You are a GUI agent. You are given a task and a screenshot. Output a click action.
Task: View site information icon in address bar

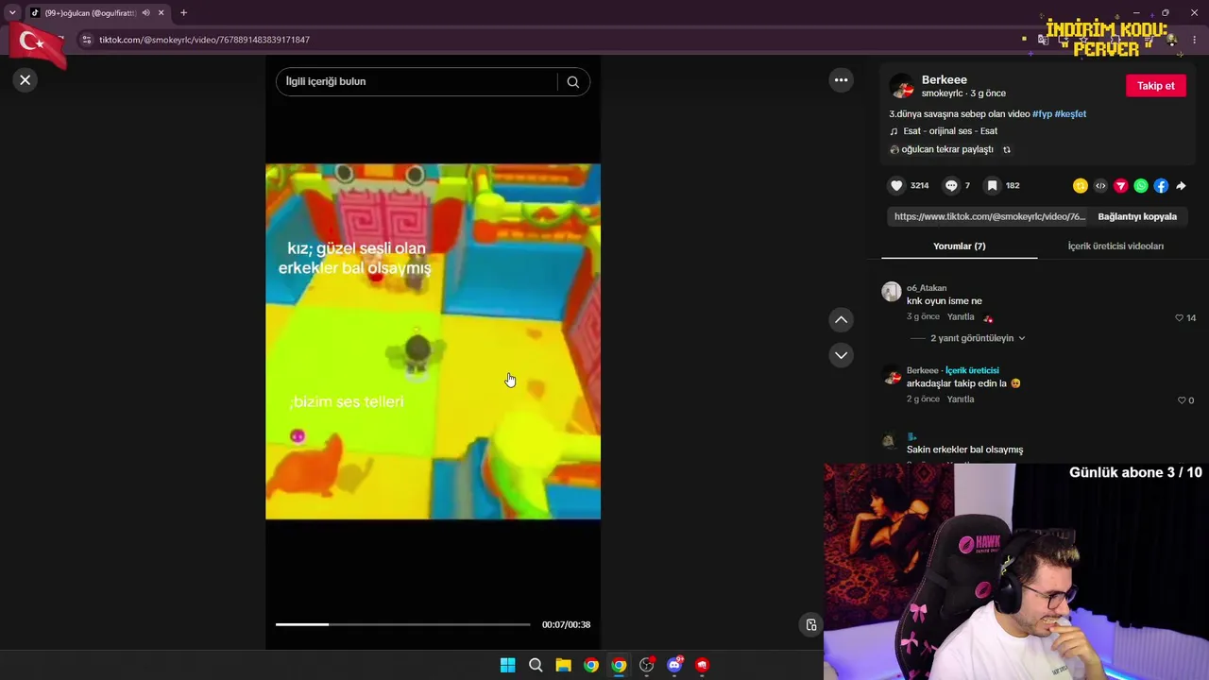[x=86, y=40]
